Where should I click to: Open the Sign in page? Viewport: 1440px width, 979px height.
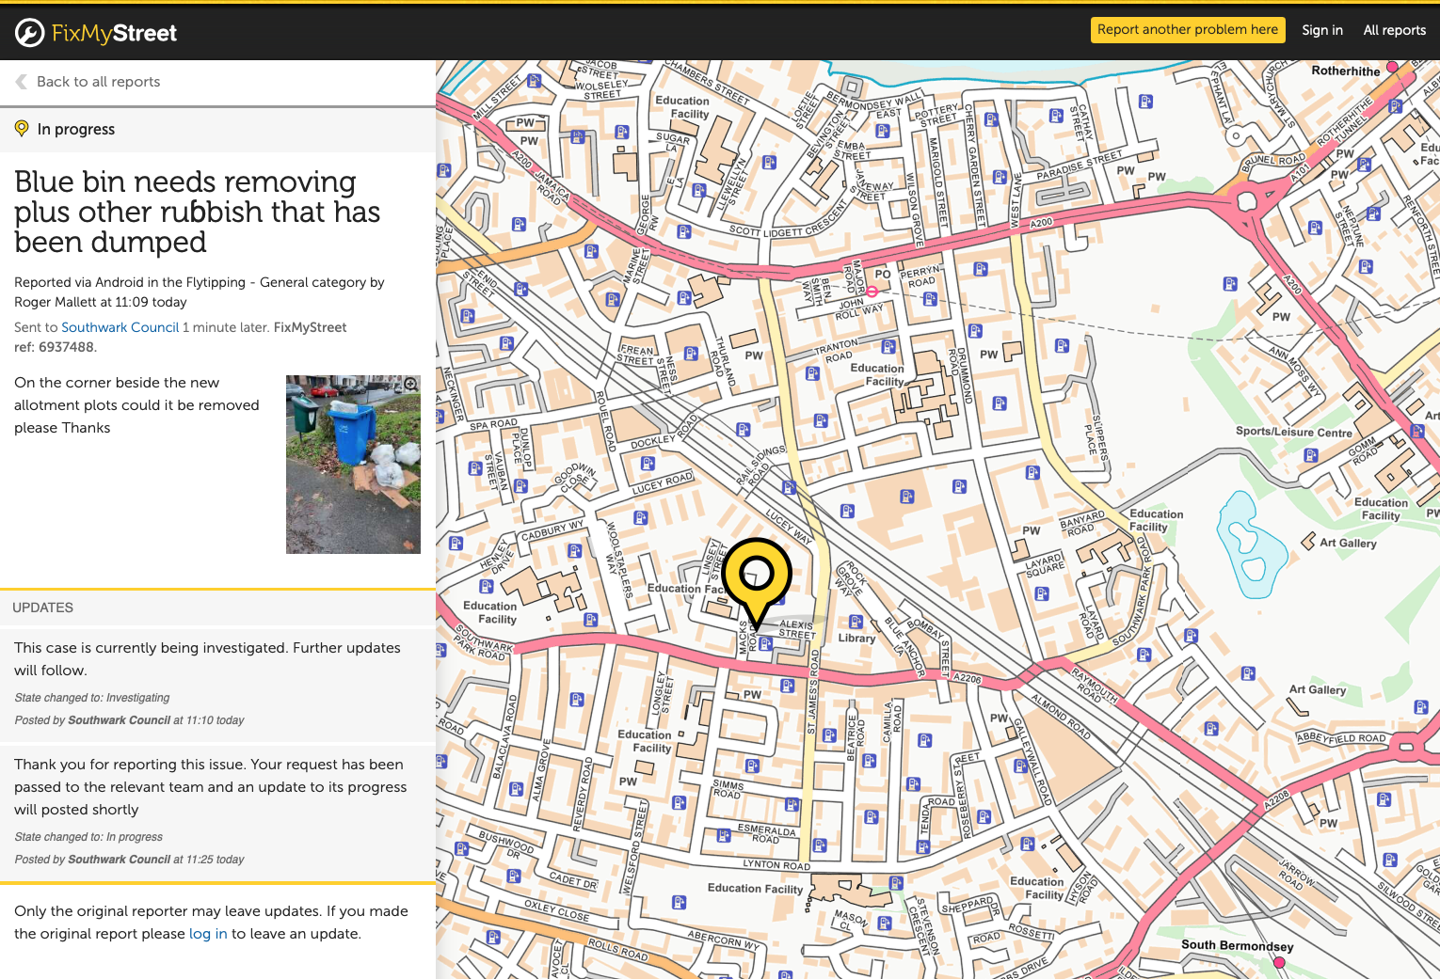point(1321,30)
